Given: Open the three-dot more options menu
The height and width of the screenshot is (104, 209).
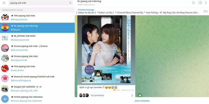Looking at the screenshot, I should click(x=206, y=3).
